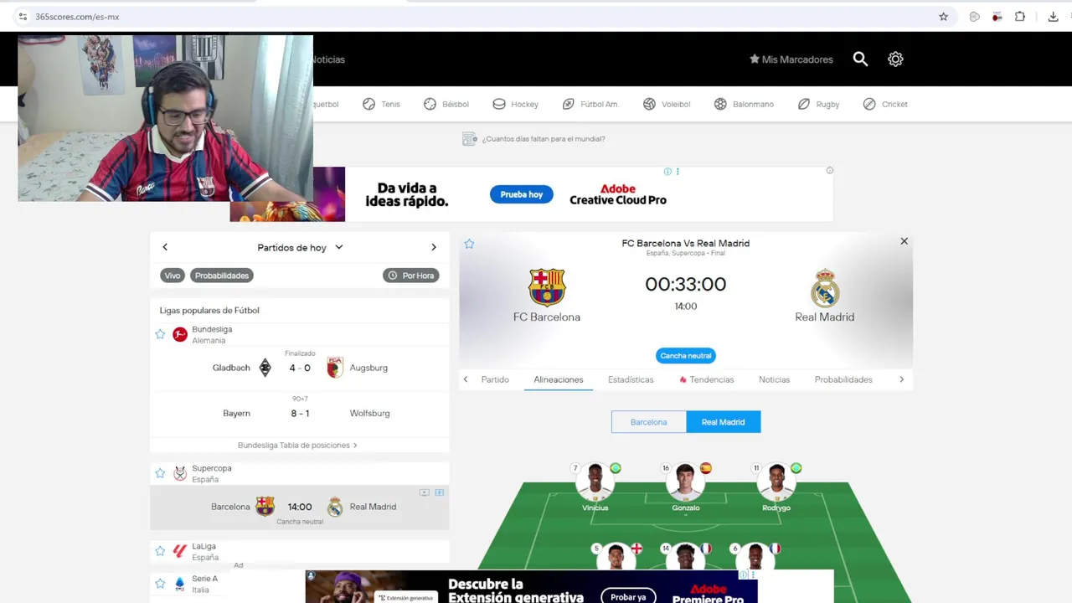The image size is (1072, 603).
Task: Go to previous day's matches arrow
Action: (165, 247)
